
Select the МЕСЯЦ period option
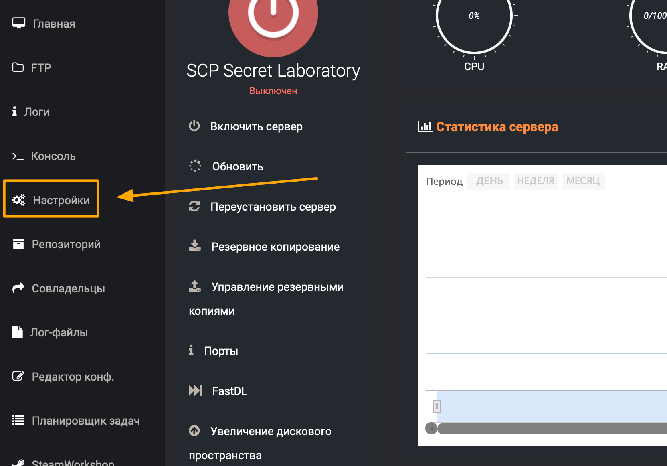click(583, 181)
